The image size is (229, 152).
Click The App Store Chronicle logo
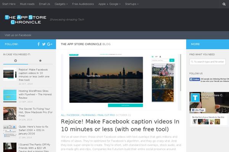[26, 19]
